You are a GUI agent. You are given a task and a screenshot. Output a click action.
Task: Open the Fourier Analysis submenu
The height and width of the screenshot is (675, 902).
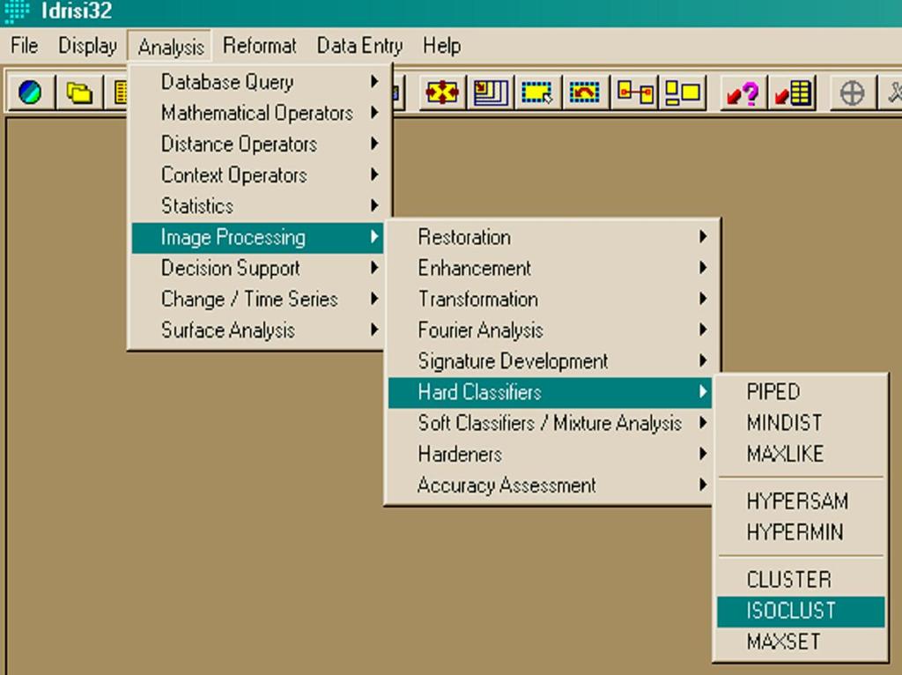(x=551, y=330)
